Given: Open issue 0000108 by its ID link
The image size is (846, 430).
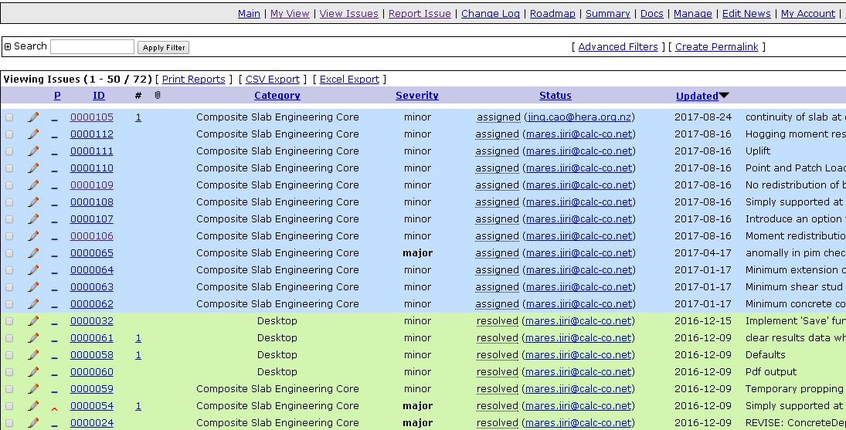Looking at the screenshot, I should coord(91,202).
